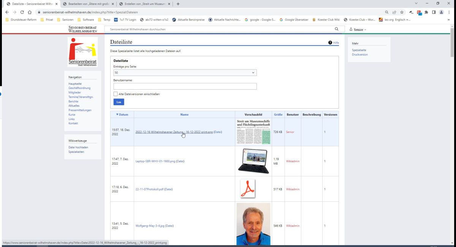The width and height of the screenshot is (456, 247).
Task: Open the Hilfe help icon
Action: (x=330, y=43)
